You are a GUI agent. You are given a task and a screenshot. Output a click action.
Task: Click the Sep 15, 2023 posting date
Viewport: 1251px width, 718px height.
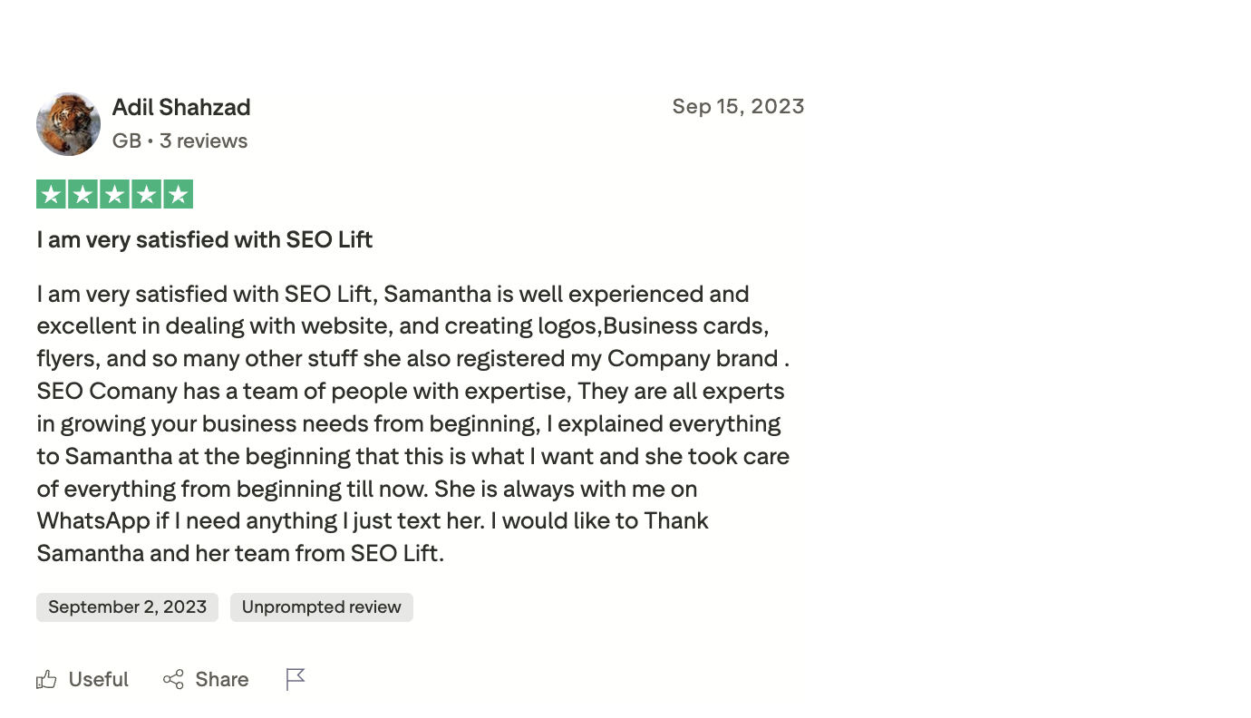click(738, 106)
